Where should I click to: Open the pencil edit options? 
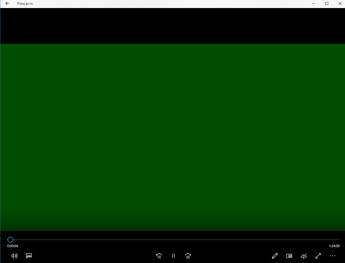(x=275, y=256)
